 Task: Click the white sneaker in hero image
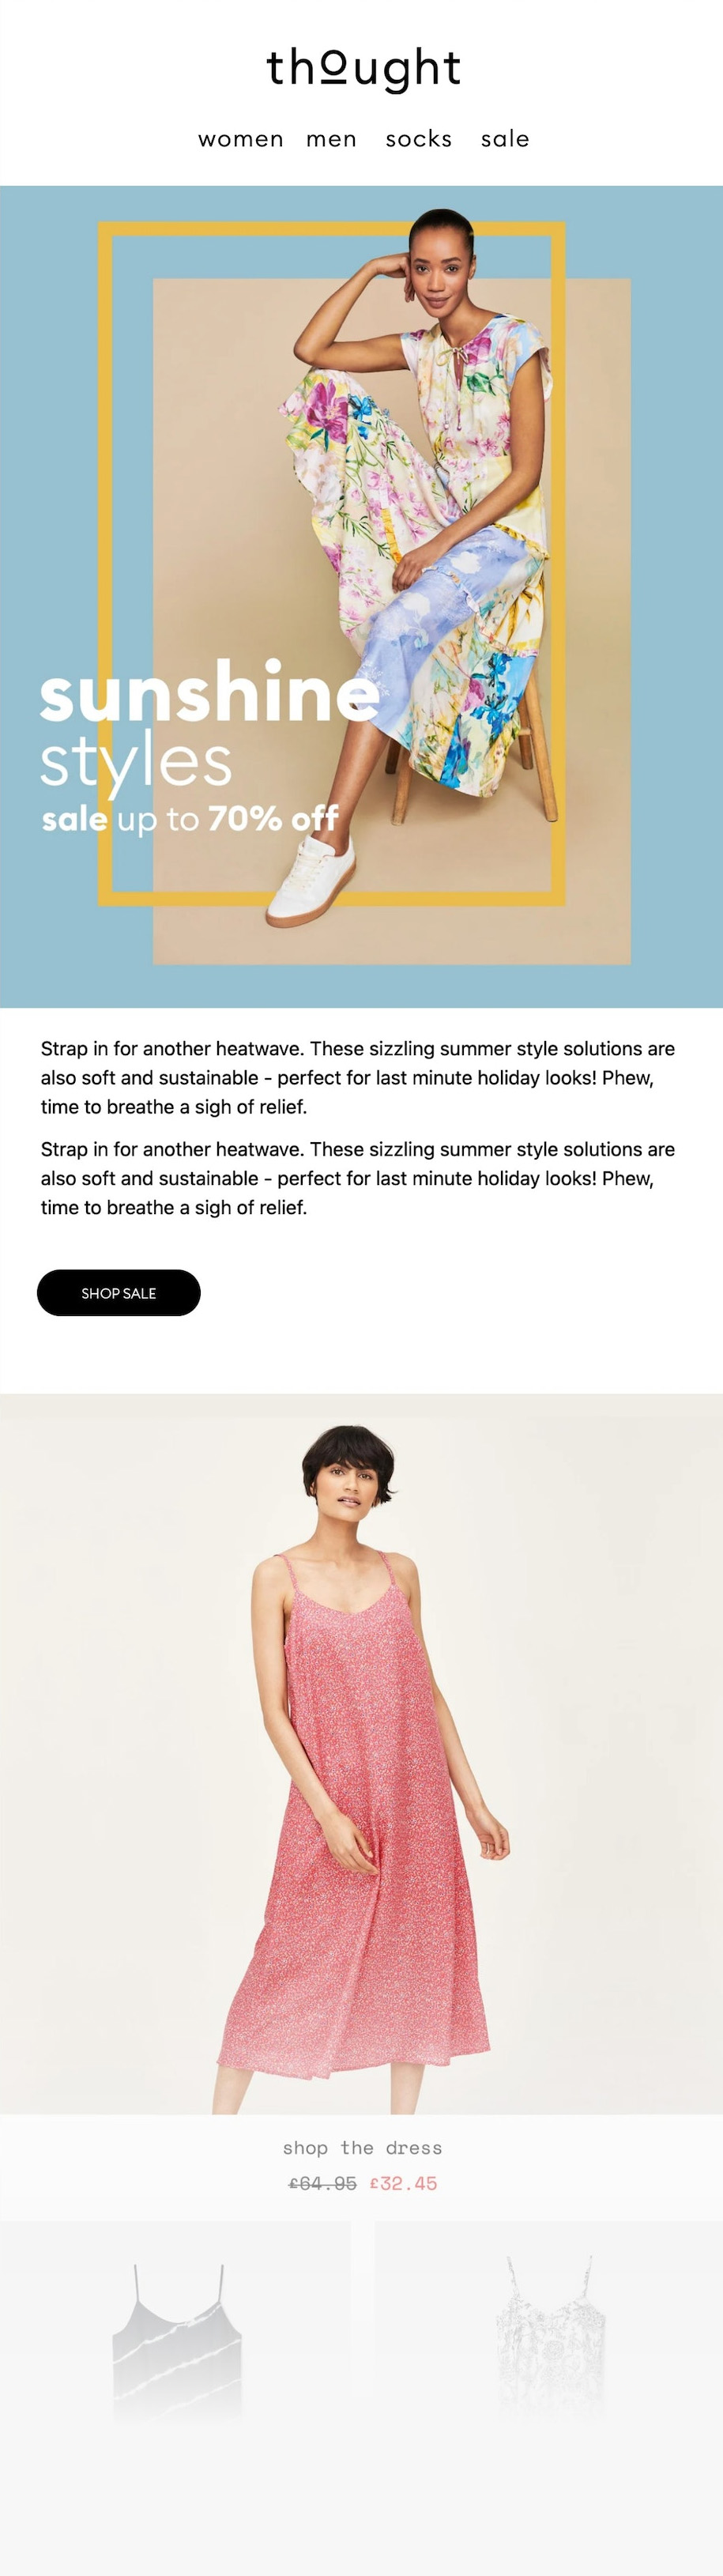coord(311,883)
